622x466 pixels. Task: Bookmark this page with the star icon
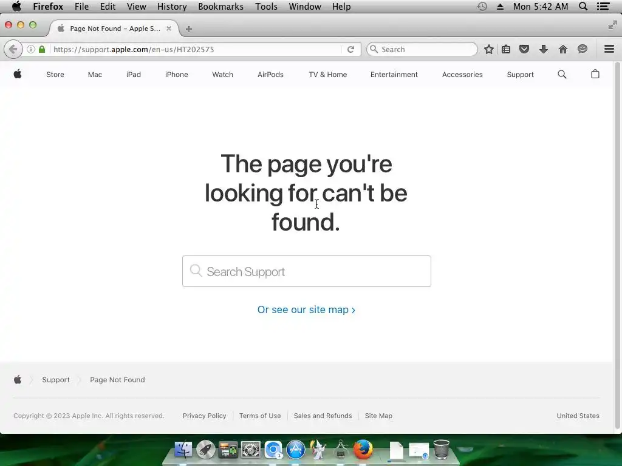click(x=489, y=50)
